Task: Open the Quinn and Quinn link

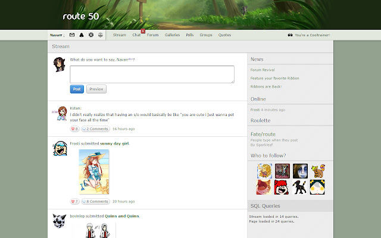Action: (x=122, y=216)
